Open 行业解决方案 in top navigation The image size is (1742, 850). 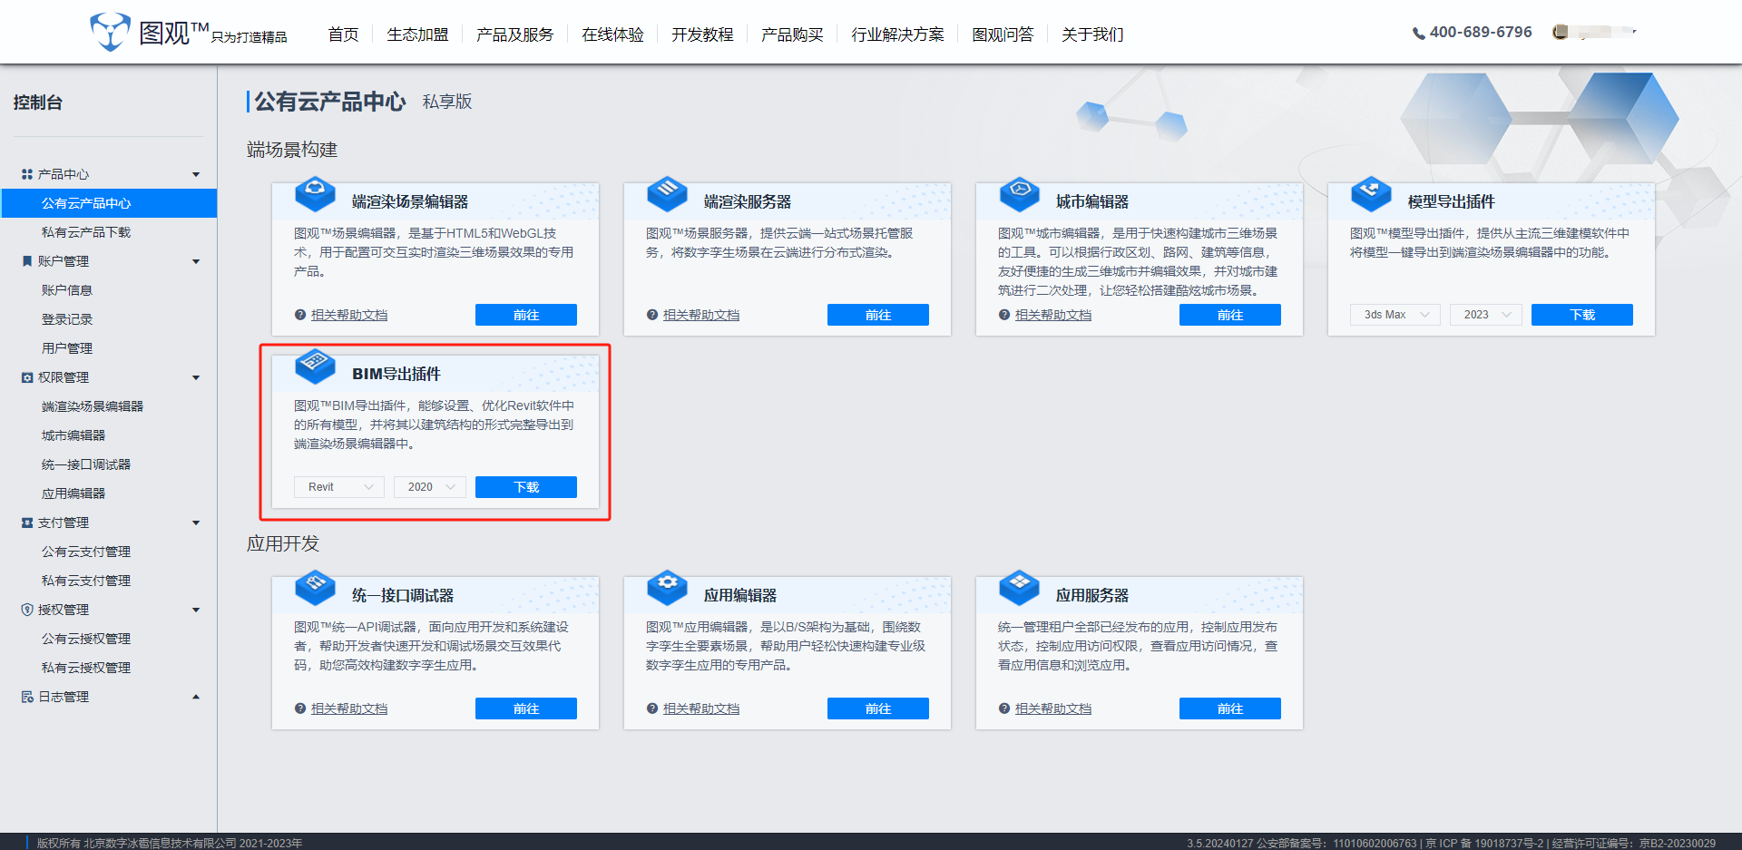coord(897,34)
